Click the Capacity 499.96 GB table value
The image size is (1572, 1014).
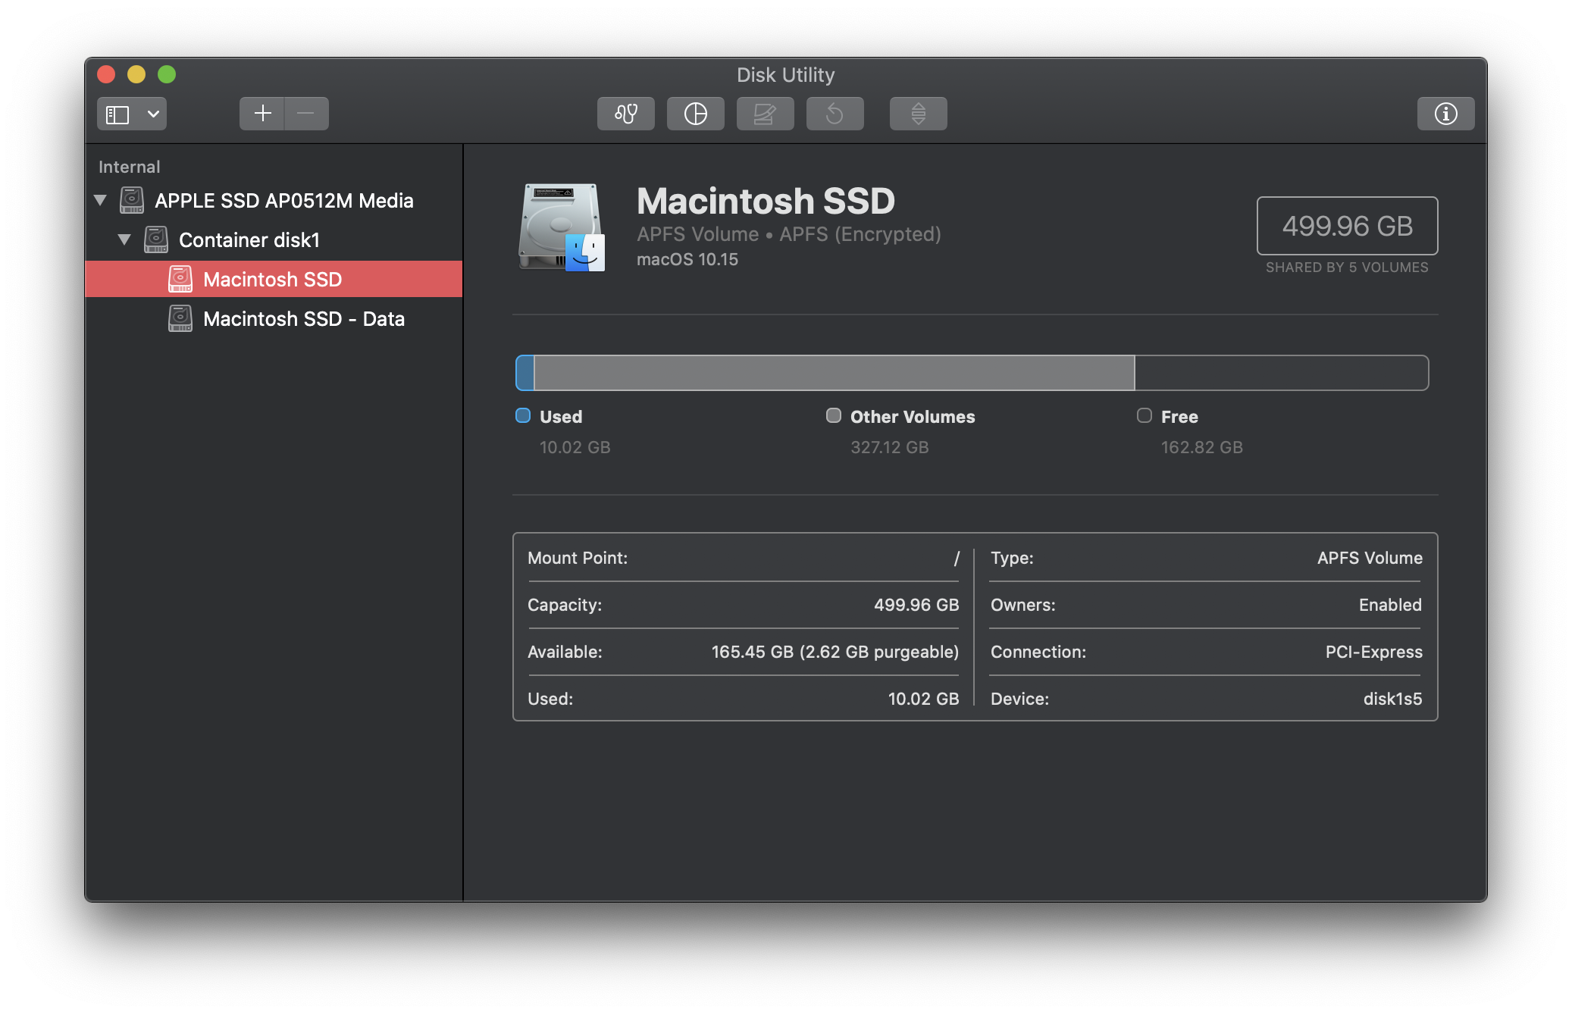(916, 605)
